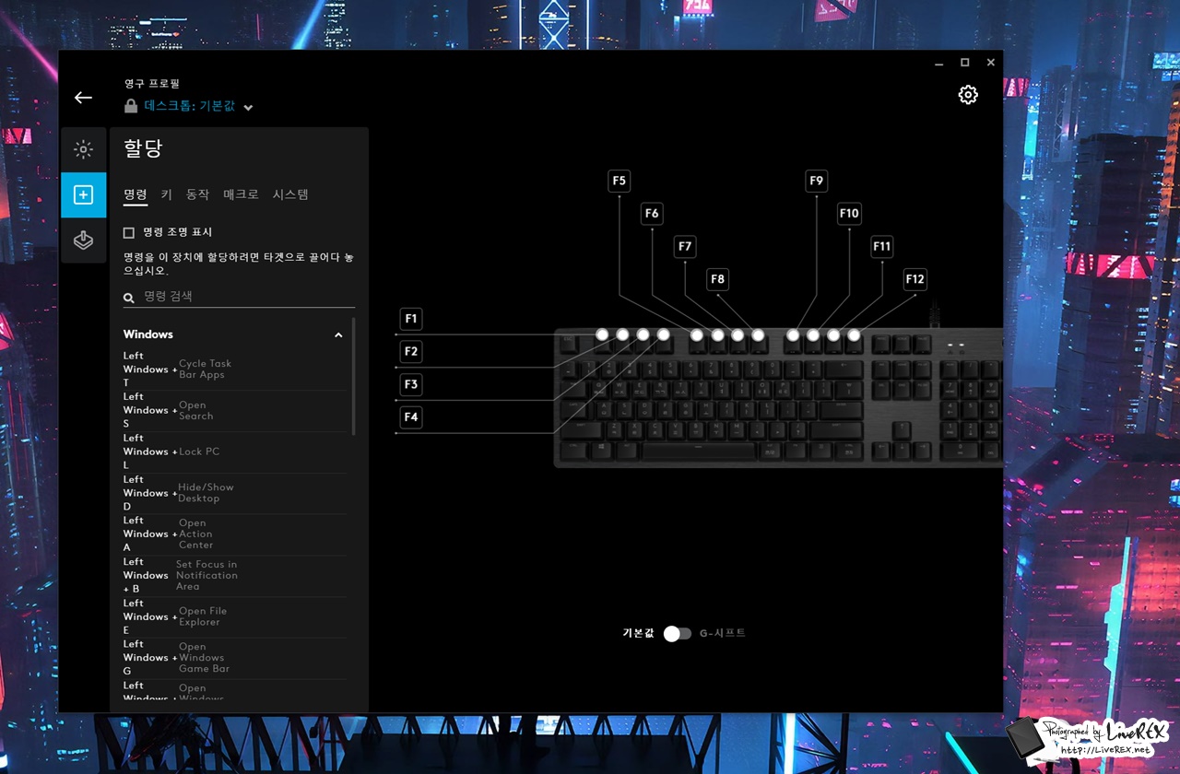Viewport: 1180px width, 774px height.
Task: Select the F3 key label
Action: [x=411, y=384]
